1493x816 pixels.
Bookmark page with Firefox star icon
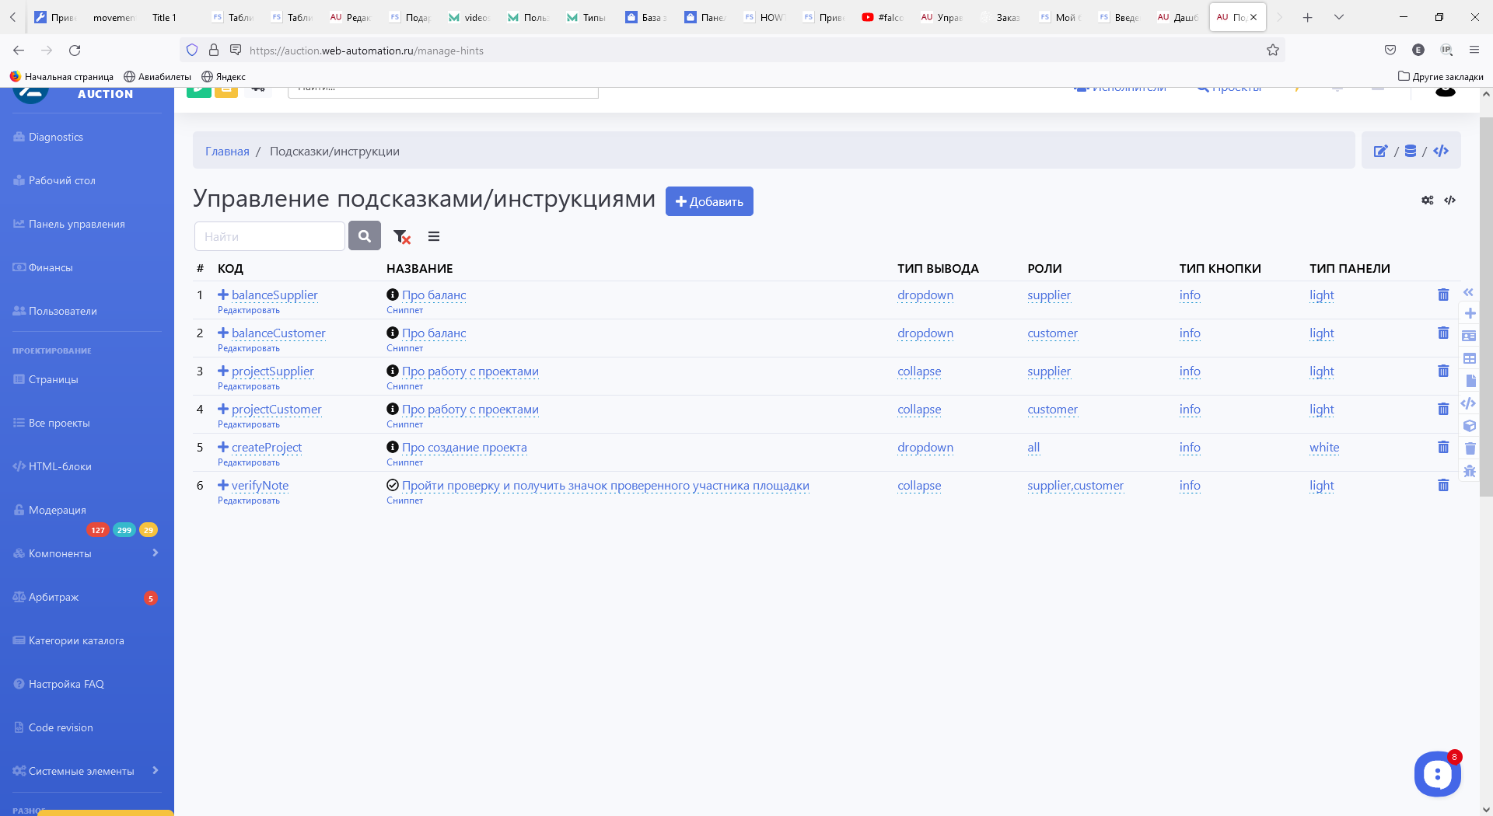1273,51
